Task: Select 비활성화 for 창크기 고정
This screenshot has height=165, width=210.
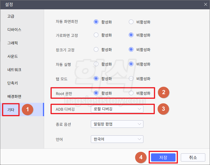Action: pos(131,49)
